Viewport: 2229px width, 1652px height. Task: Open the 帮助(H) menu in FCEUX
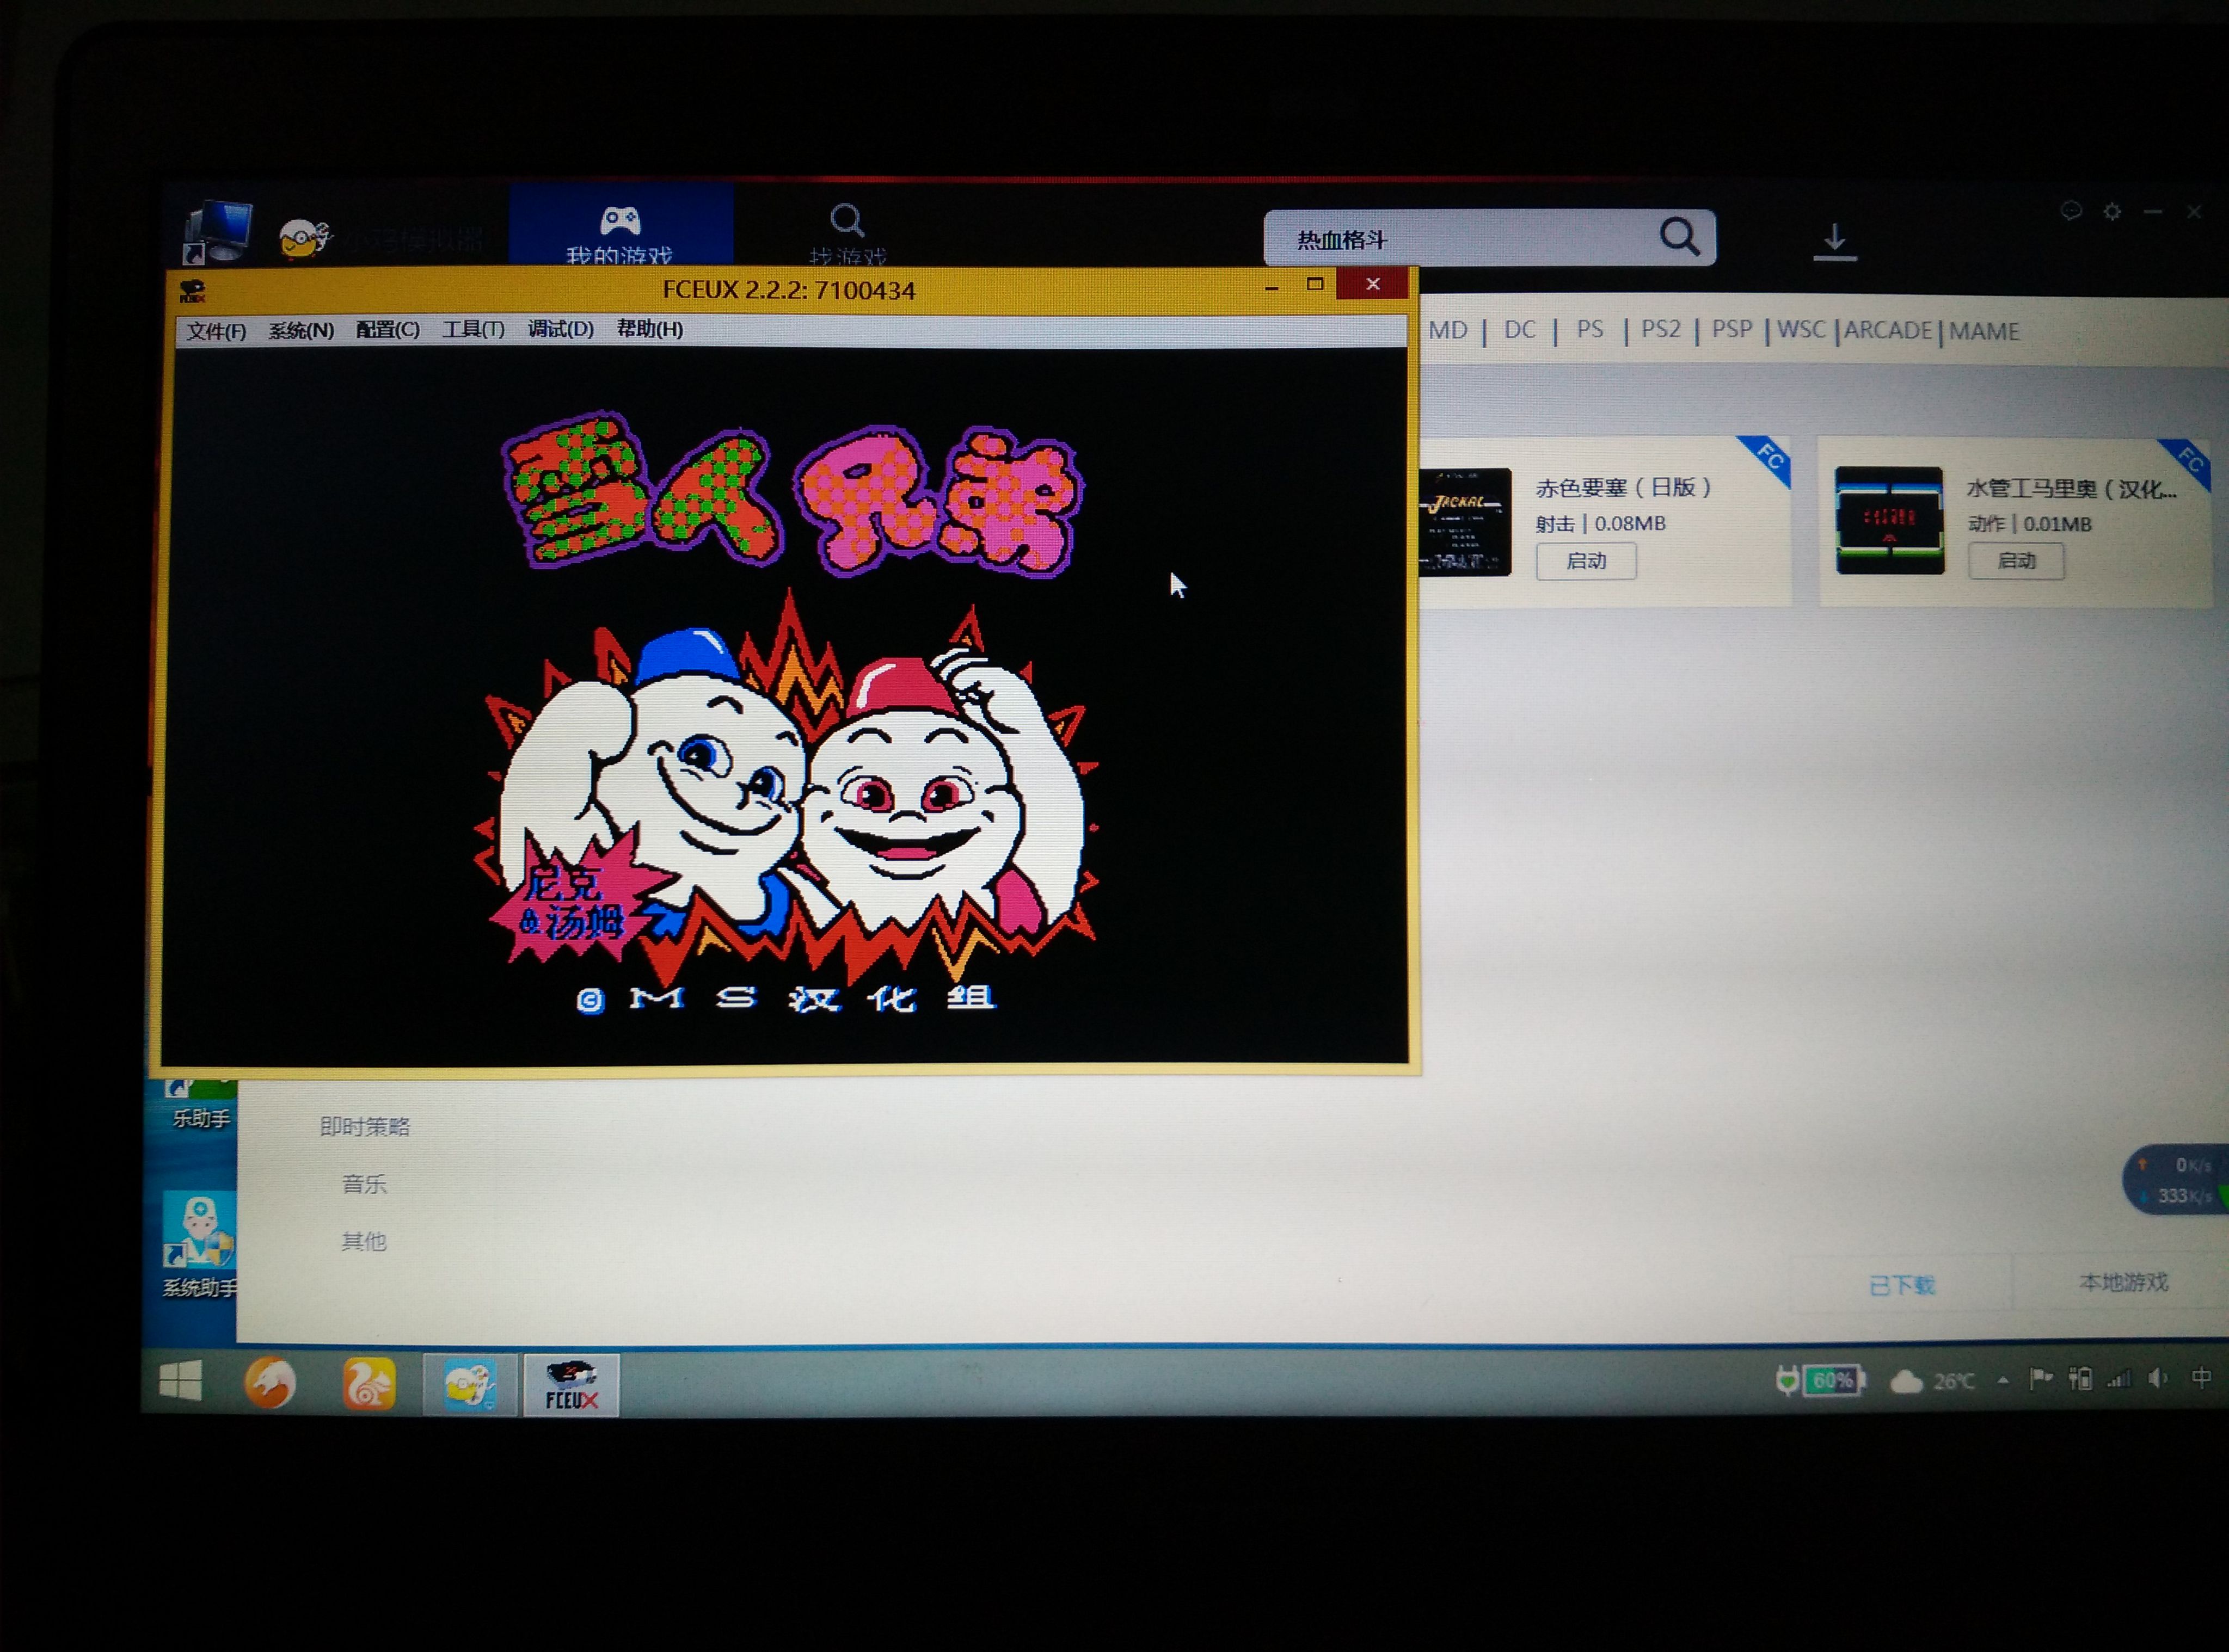(x=649, y=329)
